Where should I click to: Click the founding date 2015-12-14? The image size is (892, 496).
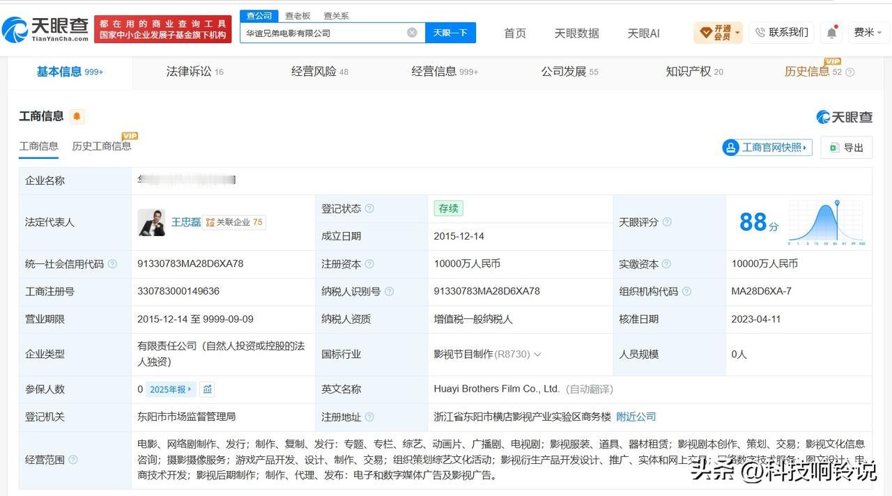point(459,236)
